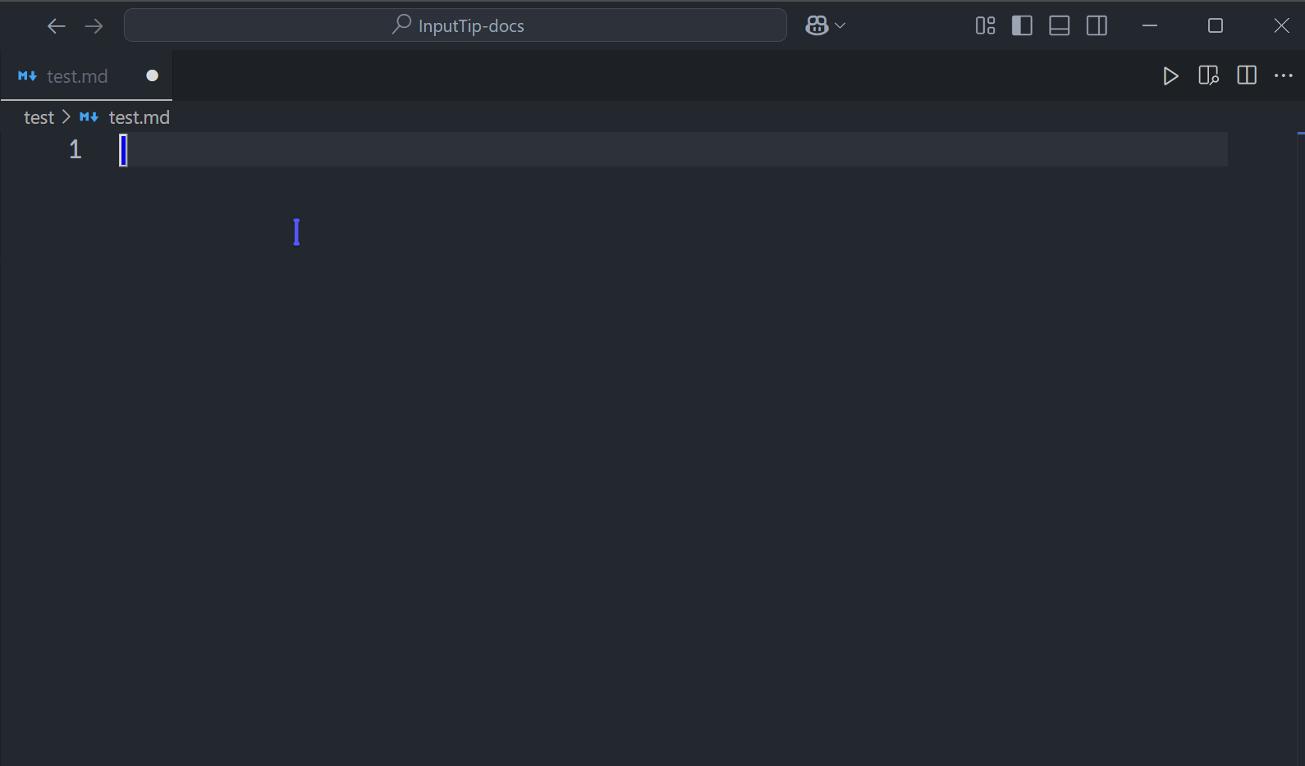
Task: Click the Markdown icon in the breadcrumb
Action: [x=89, y=117]
